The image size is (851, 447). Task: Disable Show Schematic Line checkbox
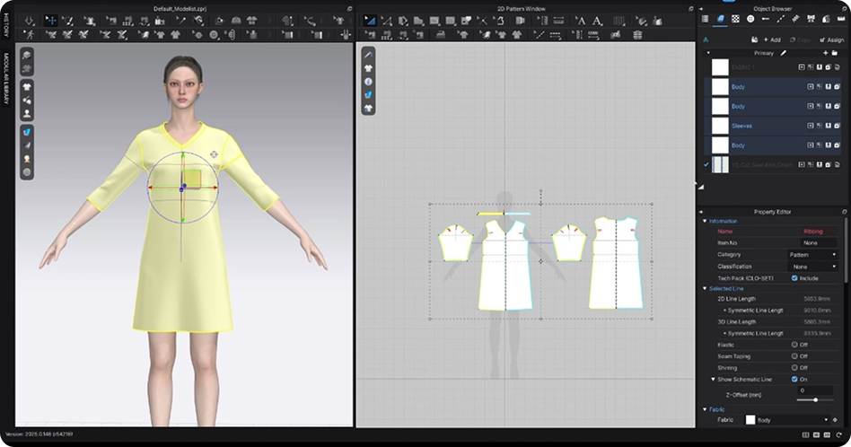[794, 379]
